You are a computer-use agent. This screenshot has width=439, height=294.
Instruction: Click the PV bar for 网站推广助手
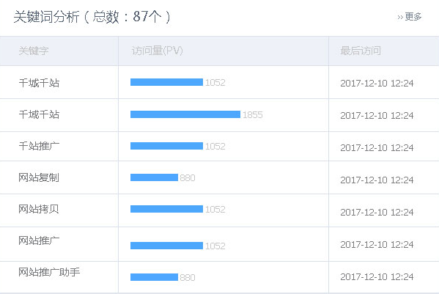[x=154, y=277]
